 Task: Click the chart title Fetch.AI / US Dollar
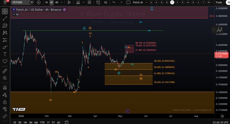(x=29, y=10)
